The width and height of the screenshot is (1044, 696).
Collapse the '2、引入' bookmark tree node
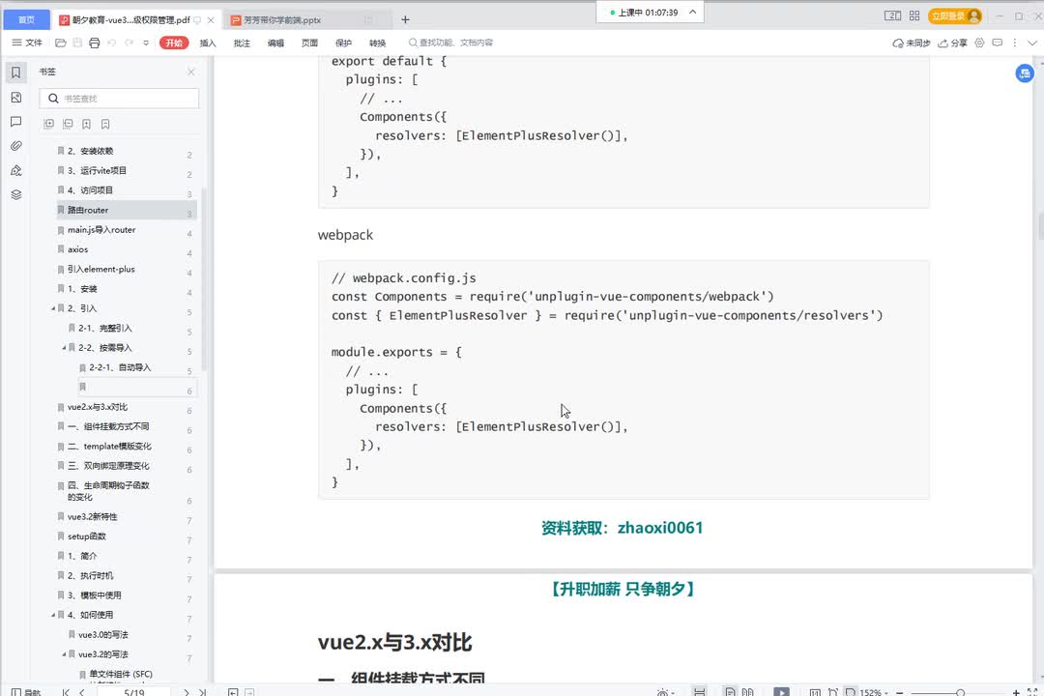(x=53, y=308)
